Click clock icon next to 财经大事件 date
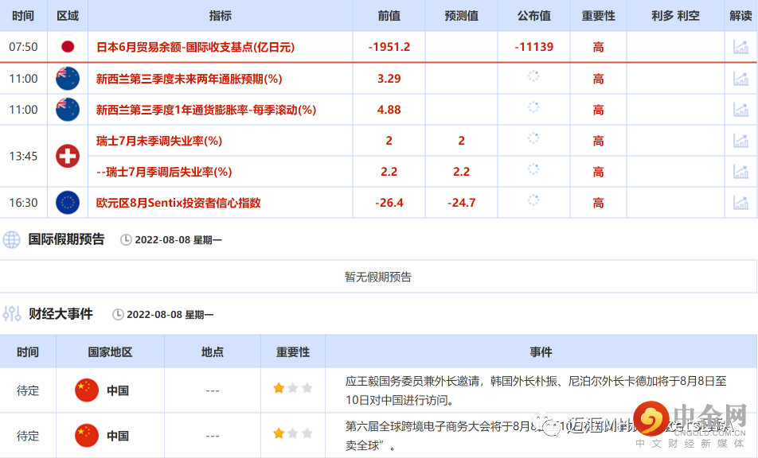The width and height of the screenshot is (758, 458). click(x=118, y=315)
